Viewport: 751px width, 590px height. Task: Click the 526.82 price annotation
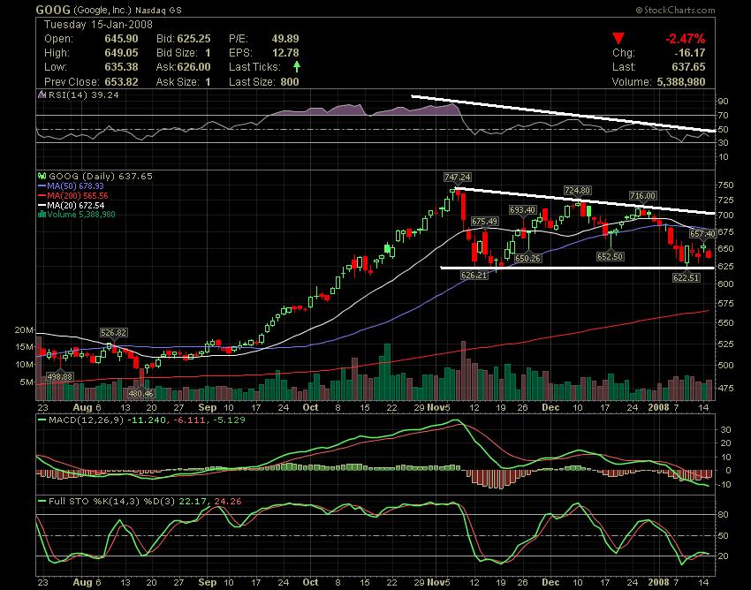coord(113,332)
